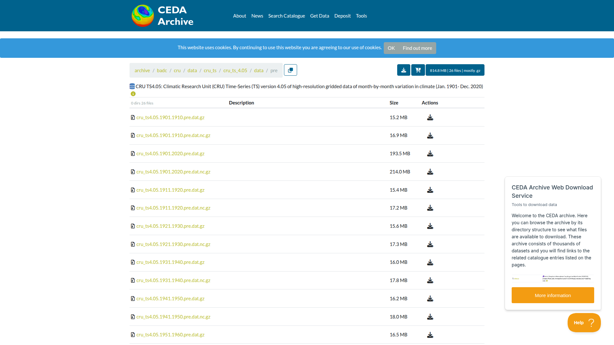The width and height of the screenshot is (614, 345).
Task: Go to the archive breadcrumb
Action: click(x=142, y=70)
